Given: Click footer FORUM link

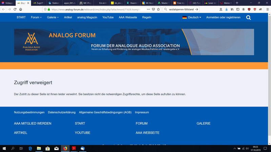Looking at the screenshot, I should (x=142, y=123).
